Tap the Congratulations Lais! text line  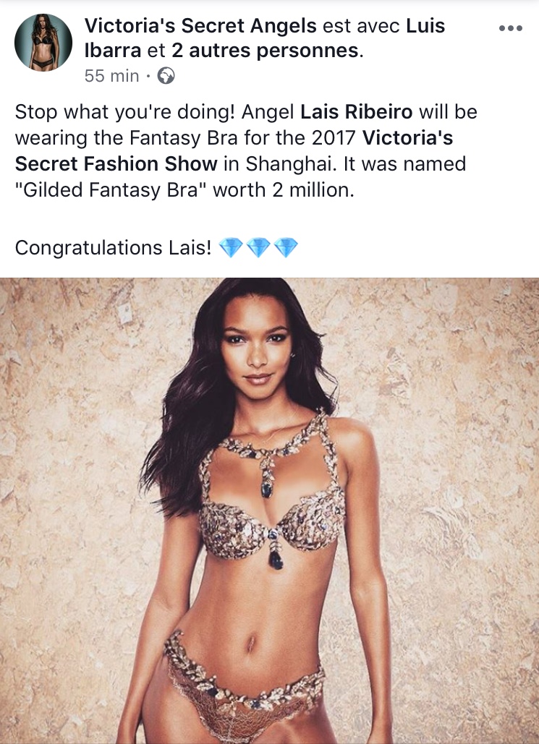[x=113, y=248]
